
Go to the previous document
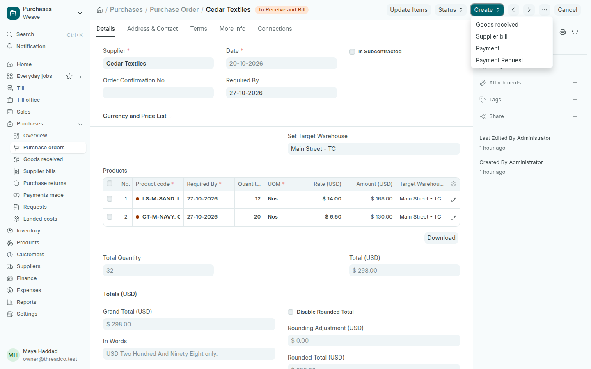[x=513, y=10]
